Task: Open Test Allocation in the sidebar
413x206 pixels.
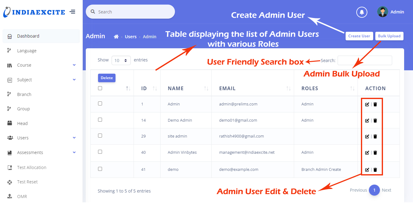Action: [32, 167]
